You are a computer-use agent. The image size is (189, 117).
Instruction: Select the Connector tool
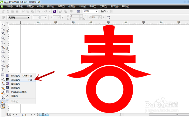pos(3,84)
